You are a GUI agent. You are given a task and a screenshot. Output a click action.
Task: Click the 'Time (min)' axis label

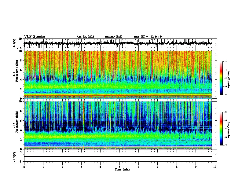coord(122,170)
